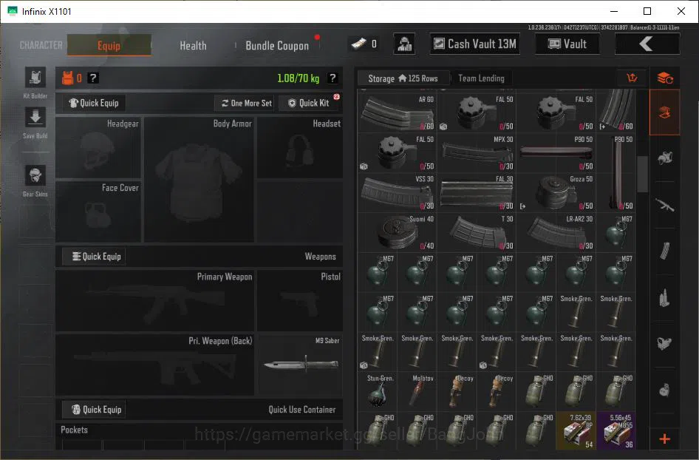Select the Stun Gren. item
The width and height of the screenshot is (699, 460).
pos(377,391)
